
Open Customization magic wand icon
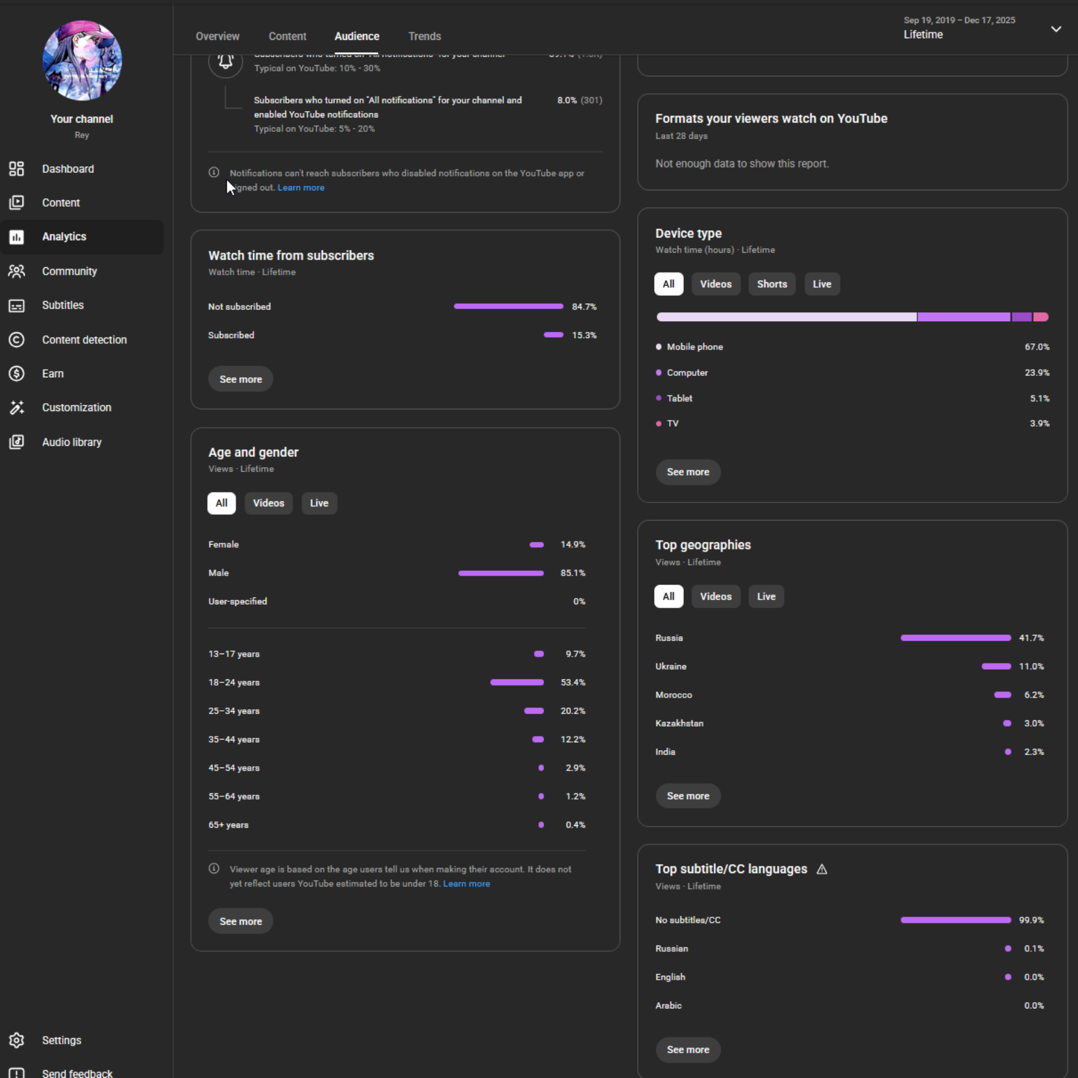pyautogui.click(x=16, y=408)
